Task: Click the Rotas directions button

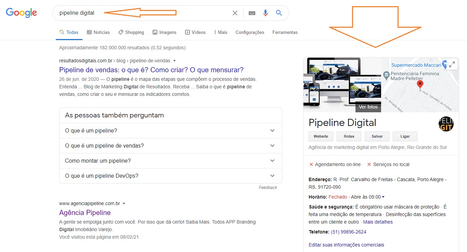Action: click(x=349, y=136)
